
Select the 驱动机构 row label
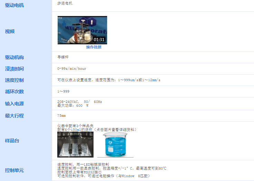click(x=14, y=57)
